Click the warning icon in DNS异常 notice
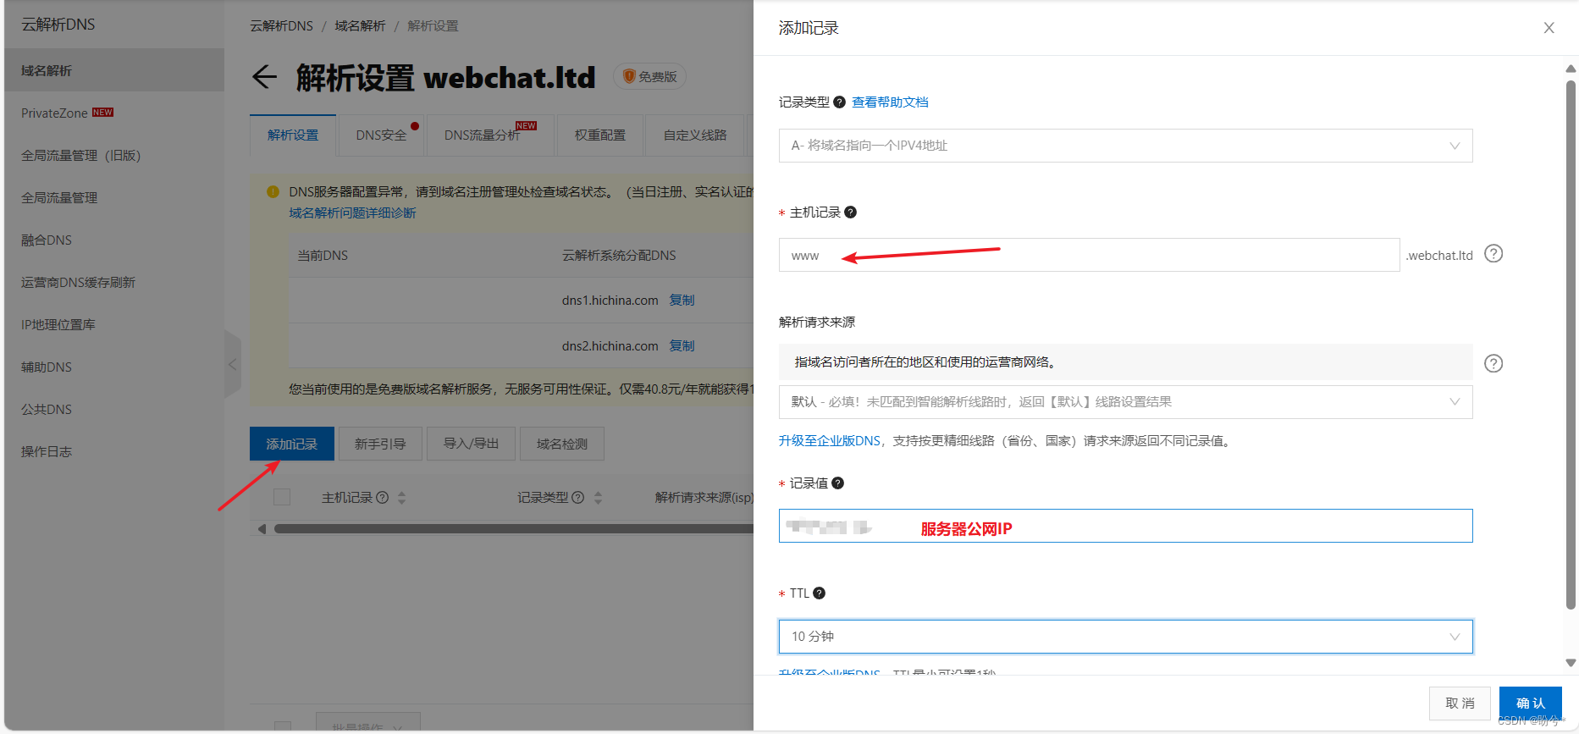This screenshot has width=1579, height=734. tap(273, 192)
